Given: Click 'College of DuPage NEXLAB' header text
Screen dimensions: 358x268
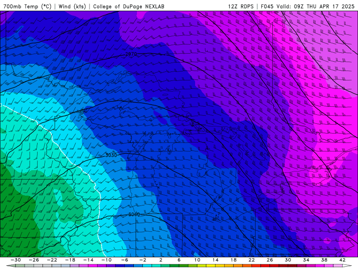Looking at the screenshot, I should 128,6.
